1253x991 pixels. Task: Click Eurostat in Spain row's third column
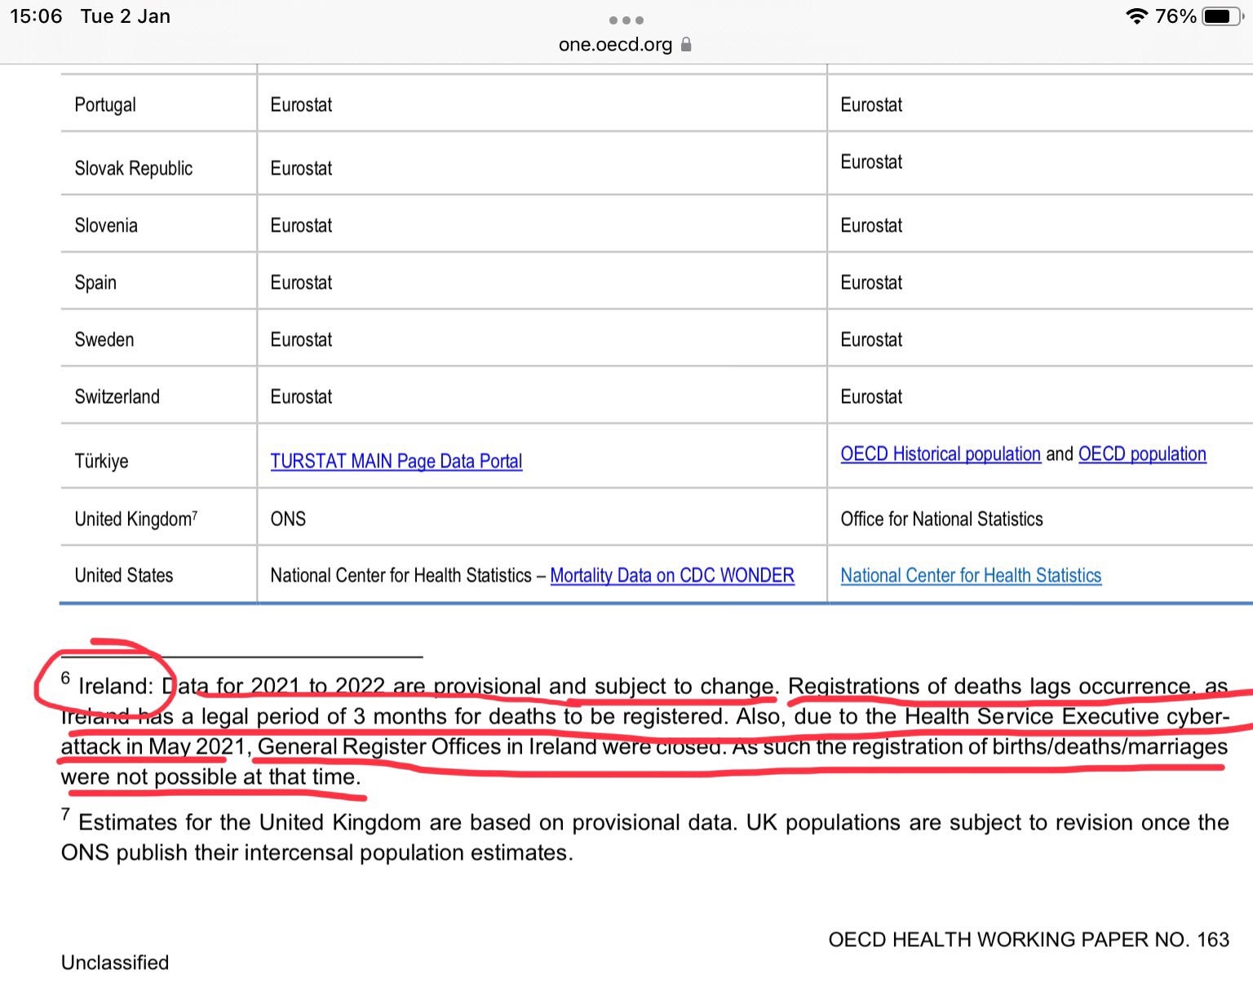(871, 282)
